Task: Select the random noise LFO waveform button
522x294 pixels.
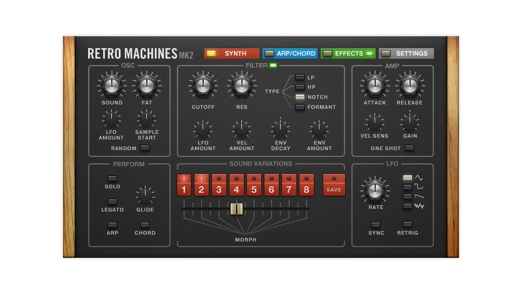Action: click(407, 206)
